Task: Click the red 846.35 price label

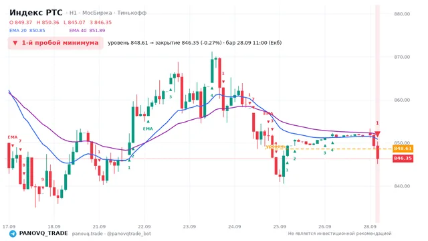Action: (x=403, y=159)
